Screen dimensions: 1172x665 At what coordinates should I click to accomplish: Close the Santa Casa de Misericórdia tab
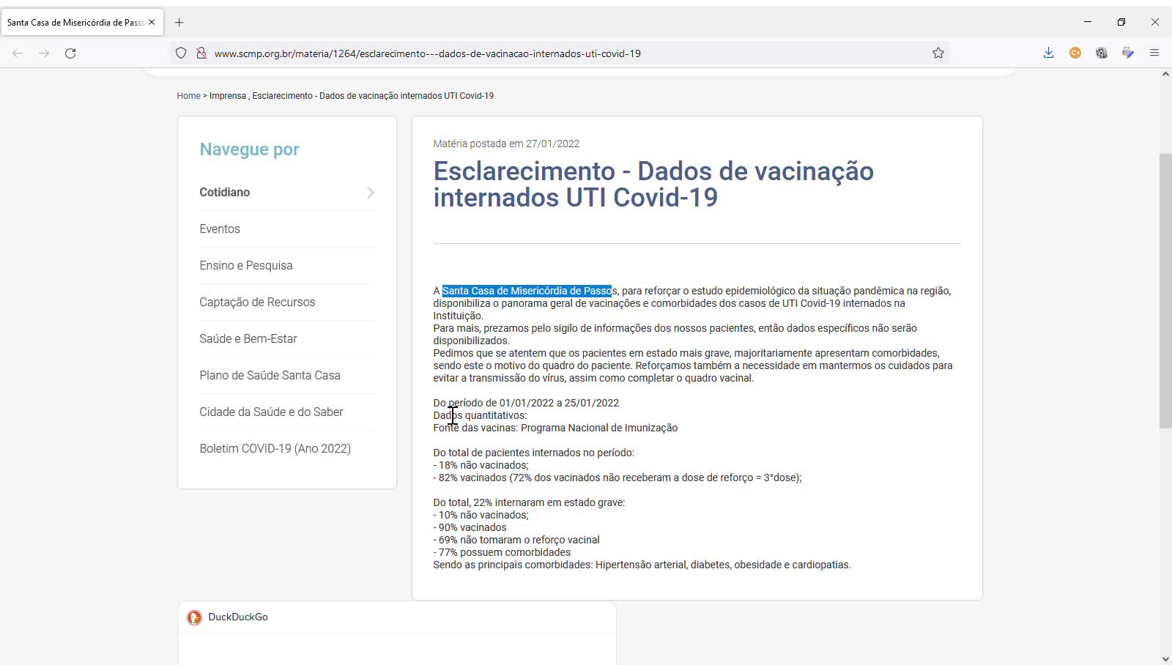tap(152, 22)
